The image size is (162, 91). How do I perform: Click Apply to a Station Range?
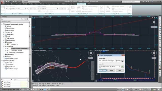90,7
